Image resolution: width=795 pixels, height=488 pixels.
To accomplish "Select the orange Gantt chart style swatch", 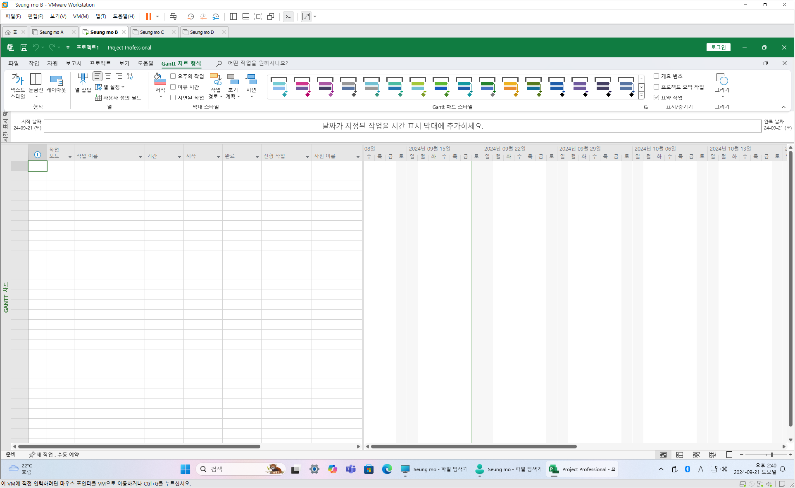I will pyautogui.click(x=510, y=86).
